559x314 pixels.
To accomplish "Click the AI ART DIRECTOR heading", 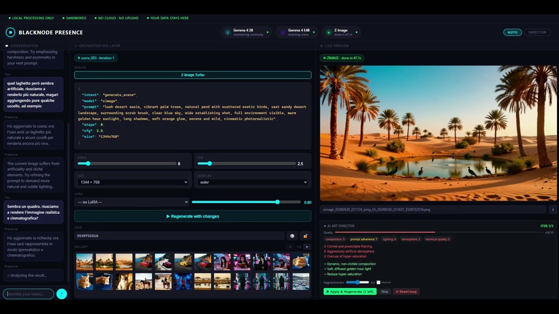I will [339, 226].
